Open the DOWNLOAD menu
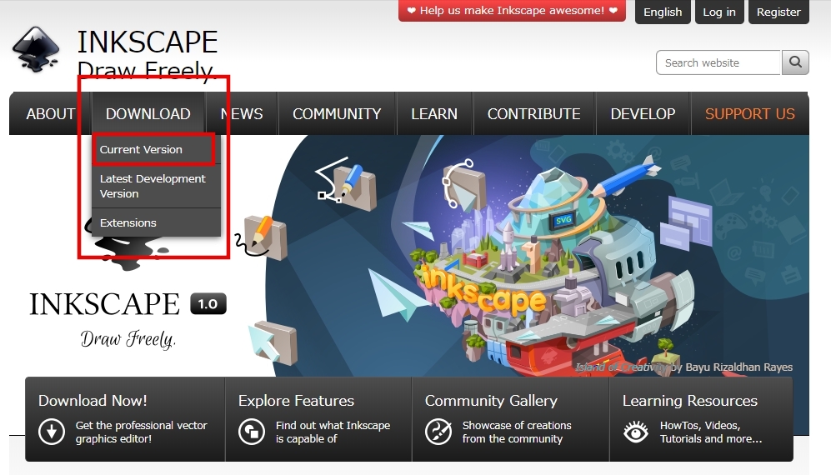The width and height of the screenshot is (831, 475). (x=148, y=114)
